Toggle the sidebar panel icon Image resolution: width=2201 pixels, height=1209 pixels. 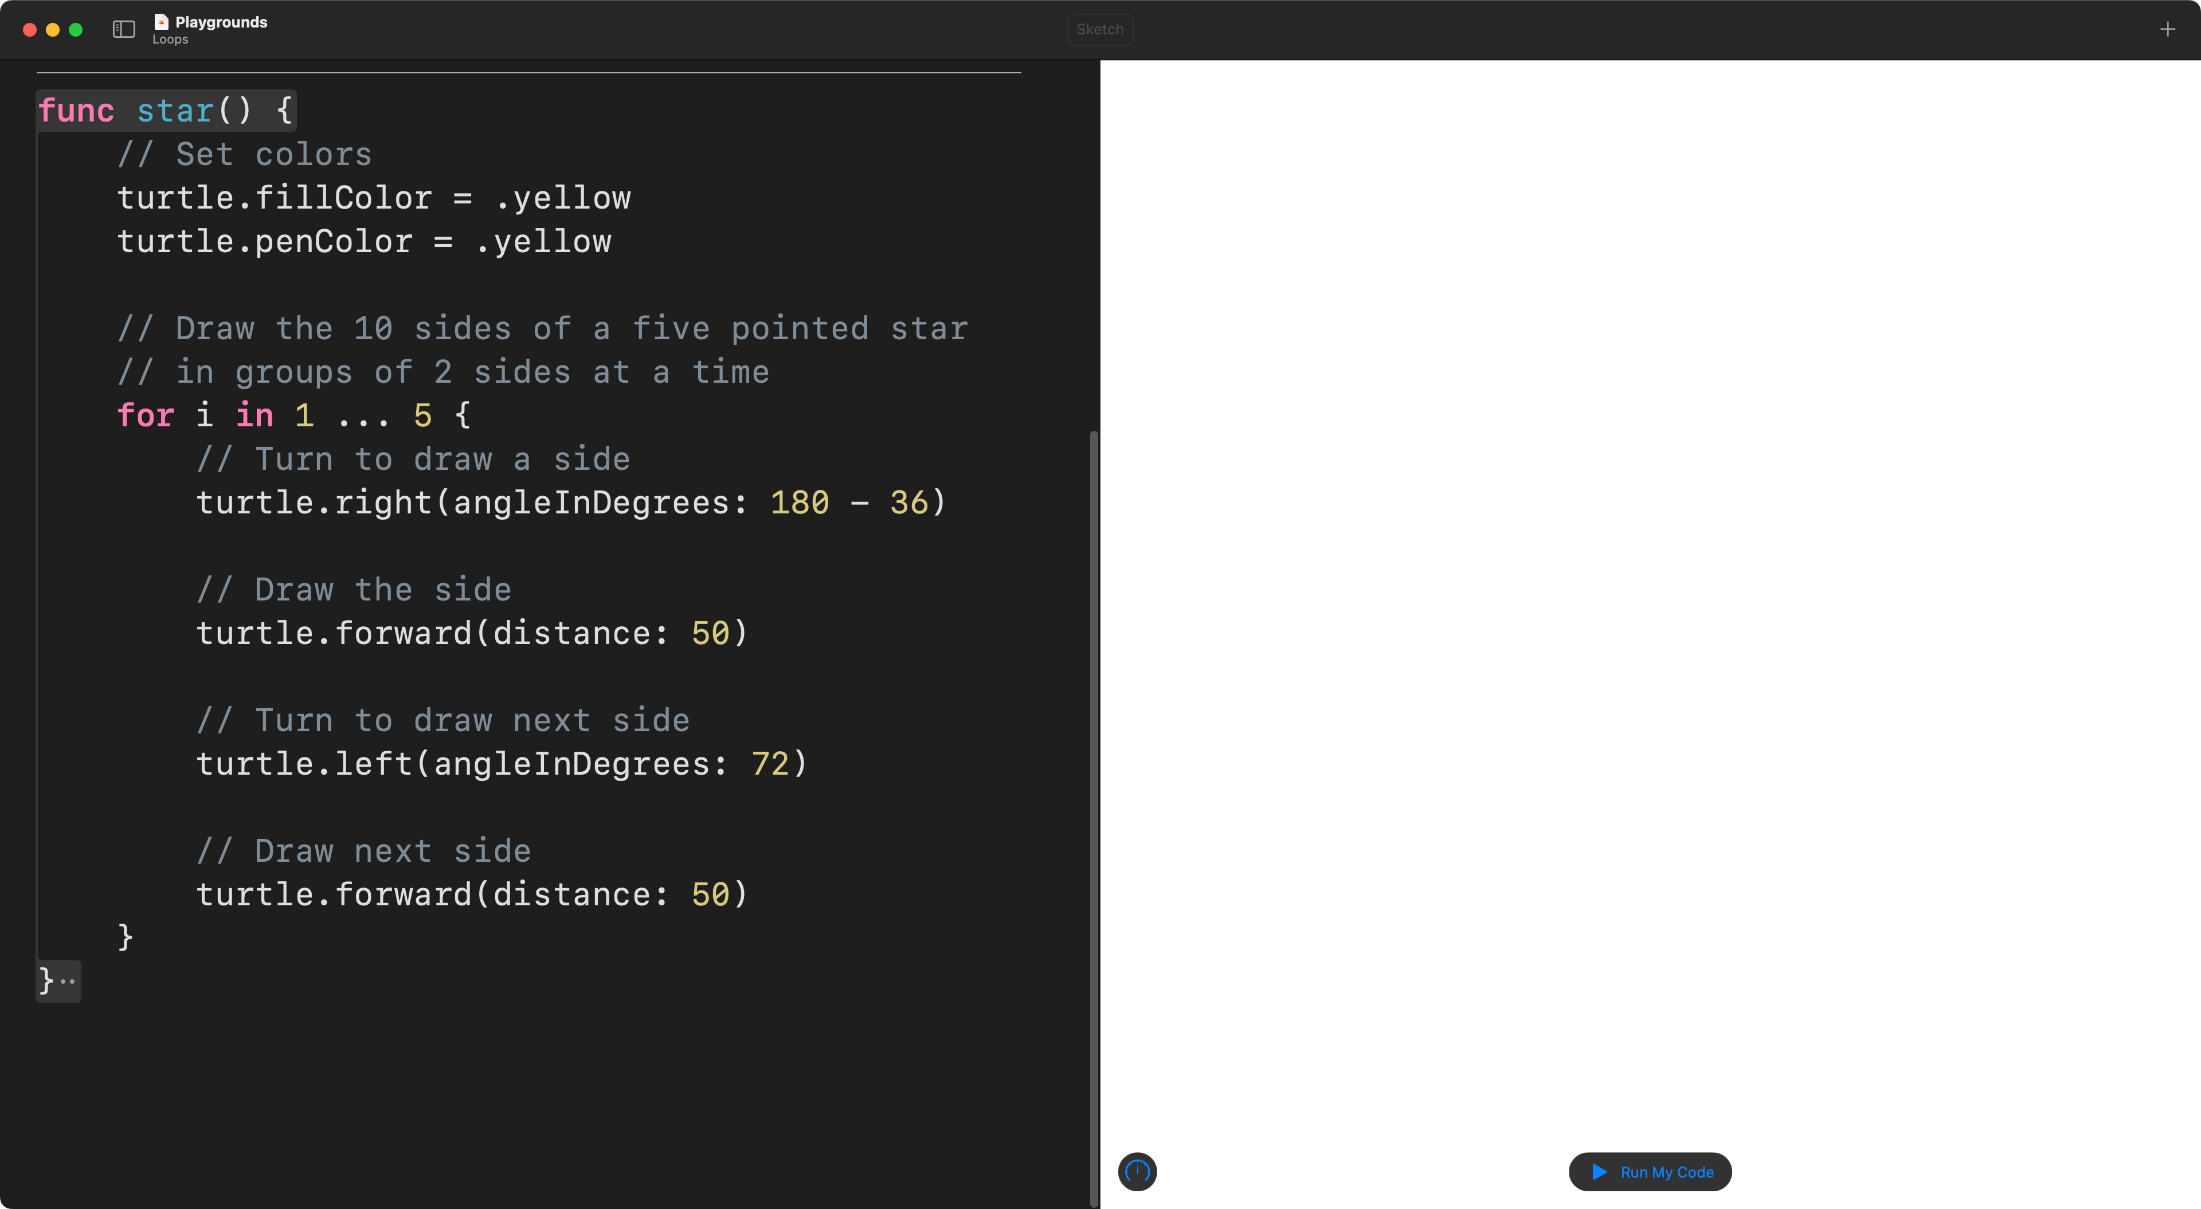[124, 30]
